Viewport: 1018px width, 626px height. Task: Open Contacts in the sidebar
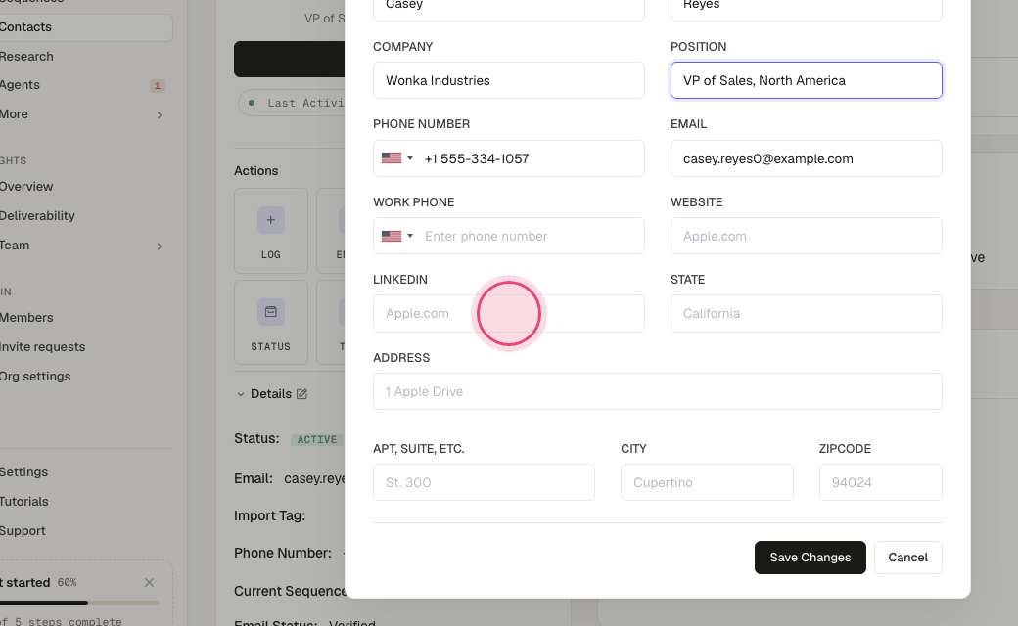(x=84, y=27)
